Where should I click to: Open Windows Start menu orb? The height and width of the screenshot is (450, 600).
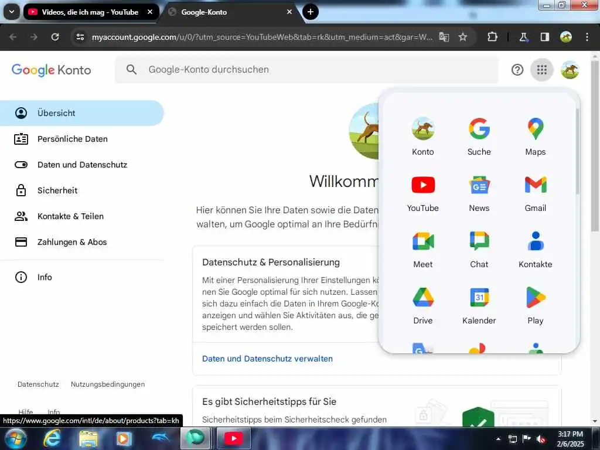pos(15,438)
